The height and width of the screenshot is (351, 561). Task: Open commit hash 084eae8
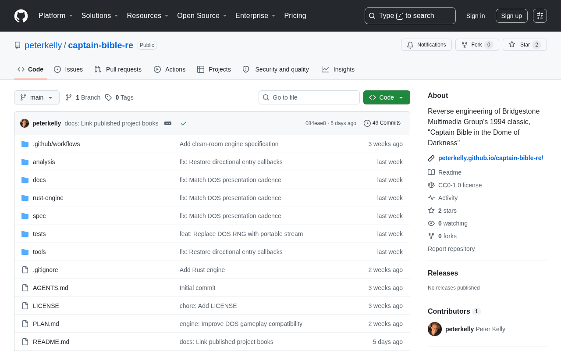316,123
